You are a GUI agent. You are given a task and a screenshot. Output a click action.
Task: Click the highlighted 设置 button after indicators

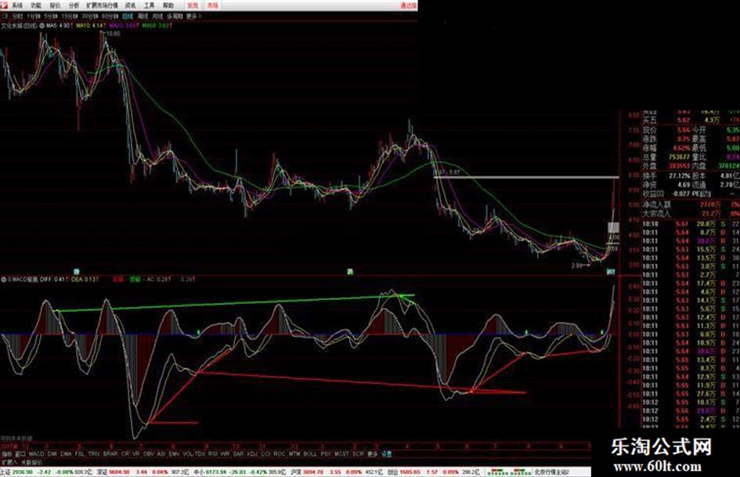click(387, 454)
